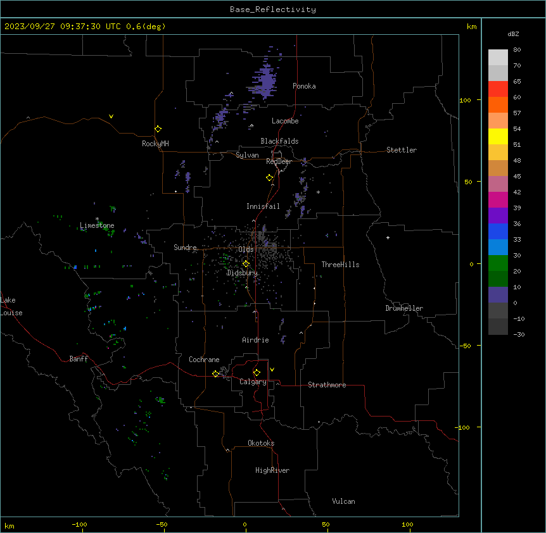Click the Olds town label
This screenshot has height=533, width=546.
coord(246,249)
